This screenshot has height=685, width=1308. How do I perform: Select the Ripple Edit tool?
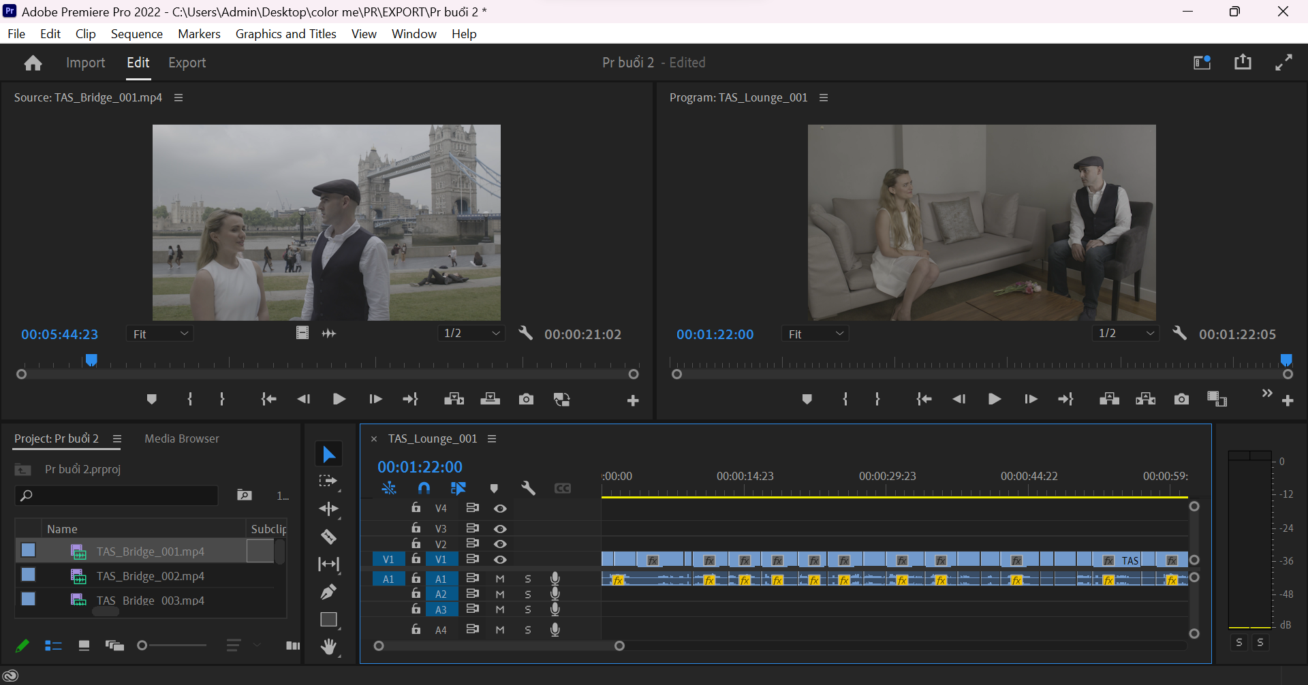[x=328, y=509]
